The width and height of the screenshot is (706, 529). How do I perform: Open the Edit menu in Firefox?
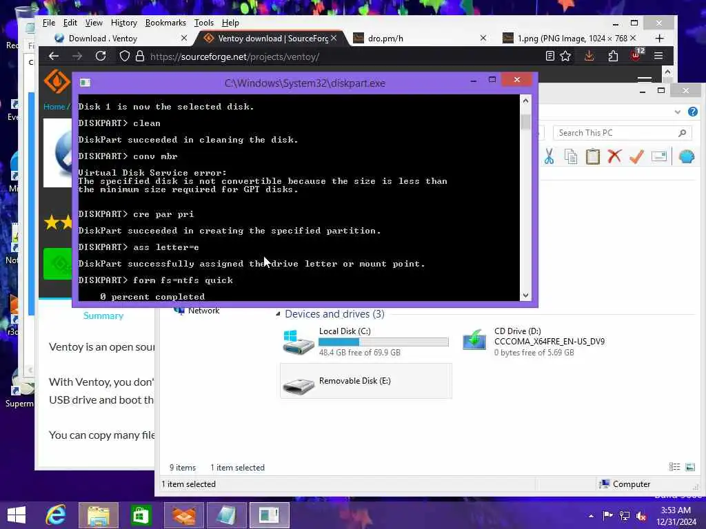coord(70,23)
